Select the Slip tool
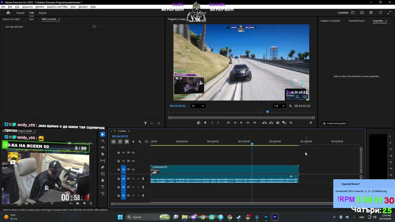The image size is (395, 222). pos(103,161)
